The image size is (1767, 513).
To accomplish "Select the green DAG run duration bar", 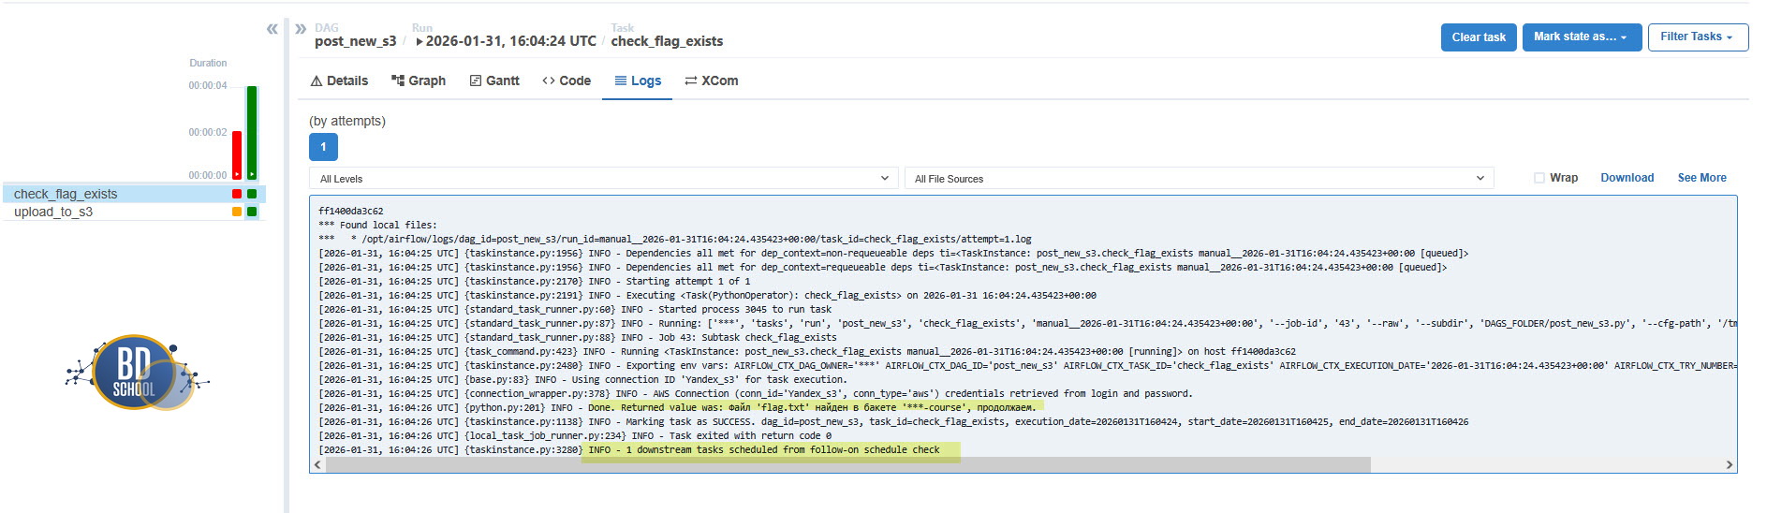I will pyautogui.click(x=252, y=132).
